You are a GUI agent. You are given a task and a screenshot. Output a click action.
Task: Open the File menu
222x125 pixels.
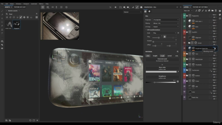[x=2, y=4]
